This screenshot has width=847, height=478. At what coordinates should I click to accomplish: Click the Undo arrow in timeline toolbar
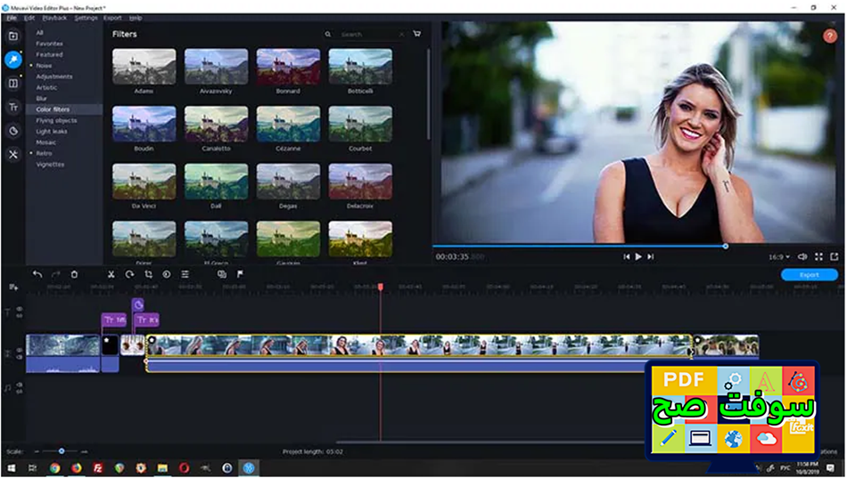tap(37, 274)
